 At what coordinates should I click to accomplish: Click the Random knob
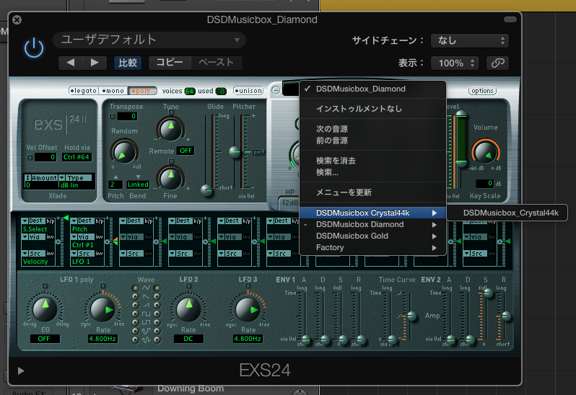click(x=124, y=151)
